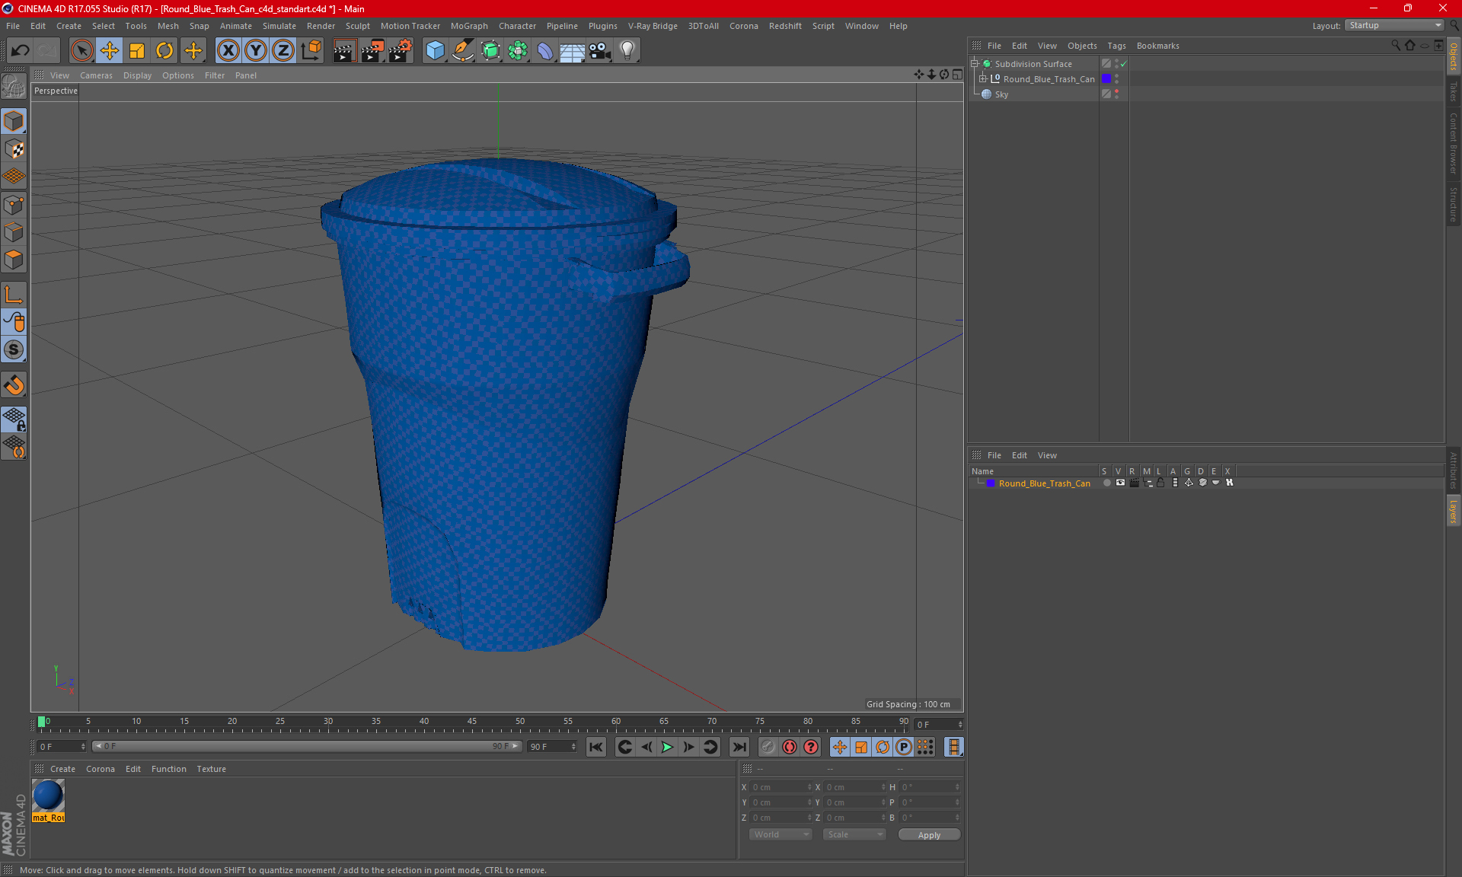Select the mat_Rou material thumbnail
Viewport: 1462px width, 877px height.
pyautogui.click(x=48, y=801)
